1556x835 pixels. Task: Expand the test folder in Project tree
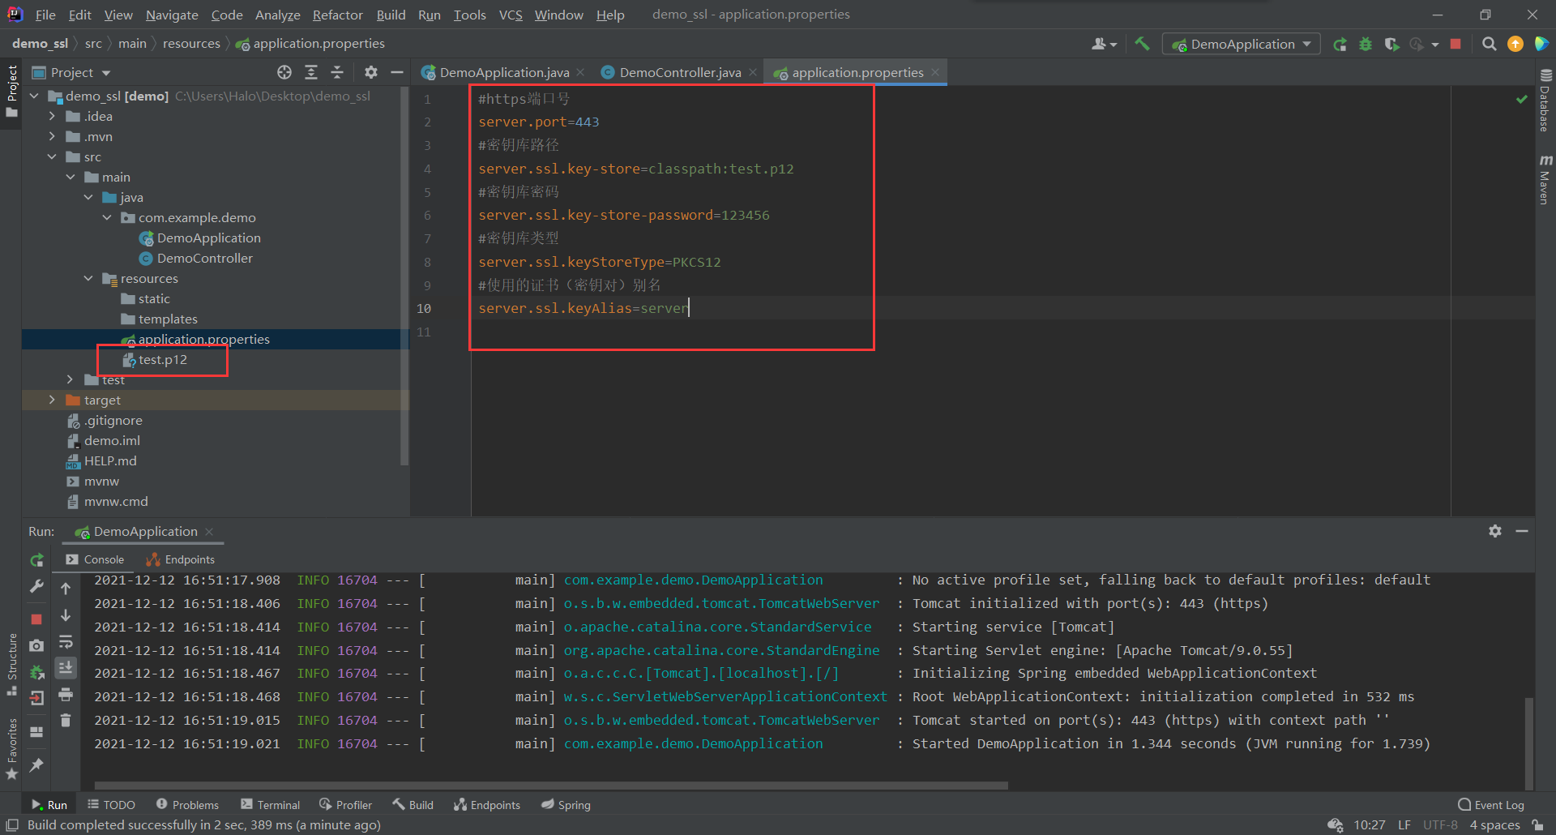(x=70, y=379)
